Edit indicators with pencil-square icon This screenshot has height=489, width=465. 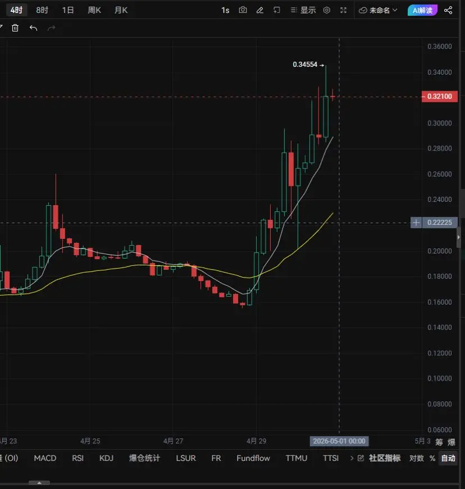tap(361, 458)
